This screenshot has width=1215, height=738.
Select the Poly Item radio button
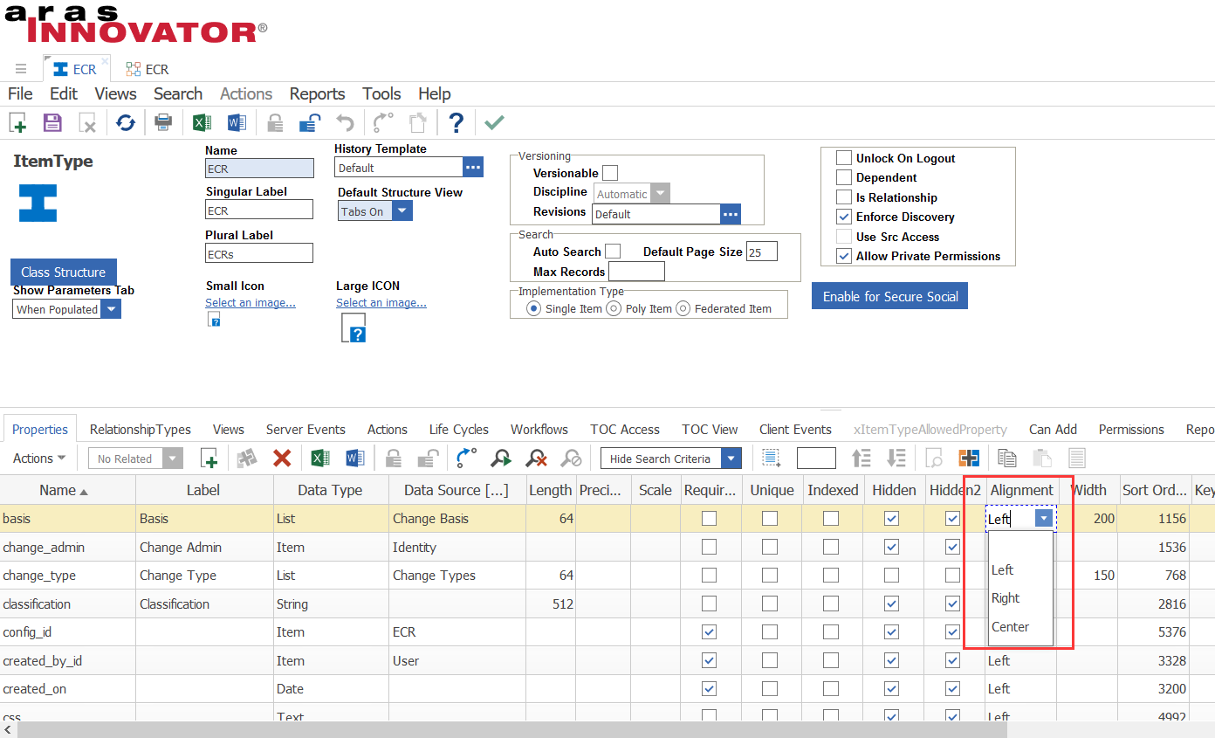click(x=614, y=308)
